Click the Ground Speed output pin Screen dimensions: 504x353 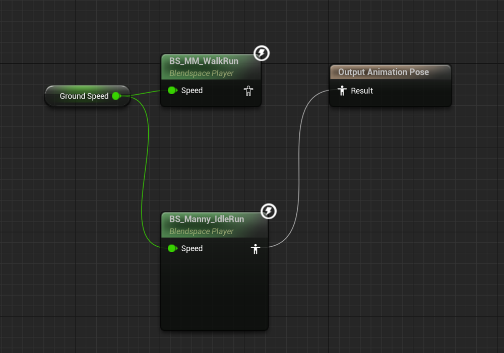pyautogui.click(x=116, y=96)
